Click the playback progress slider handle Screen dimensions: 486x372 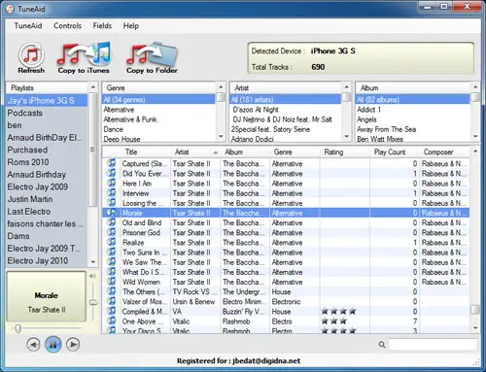tap(17, 329)
